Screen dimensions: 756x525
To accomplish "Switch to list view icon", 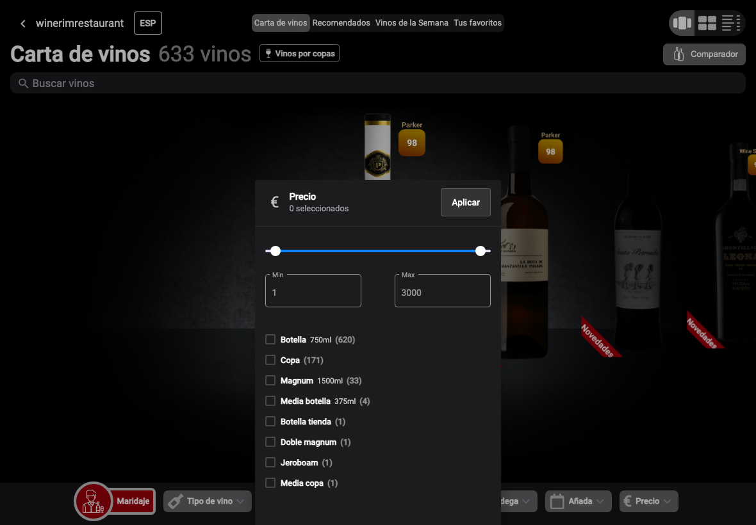I will 730,22.
